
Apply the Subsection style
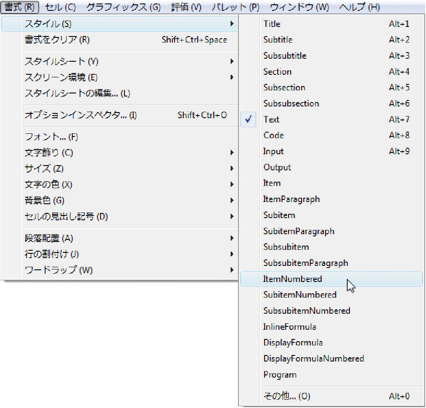click(x=332, y=88)
